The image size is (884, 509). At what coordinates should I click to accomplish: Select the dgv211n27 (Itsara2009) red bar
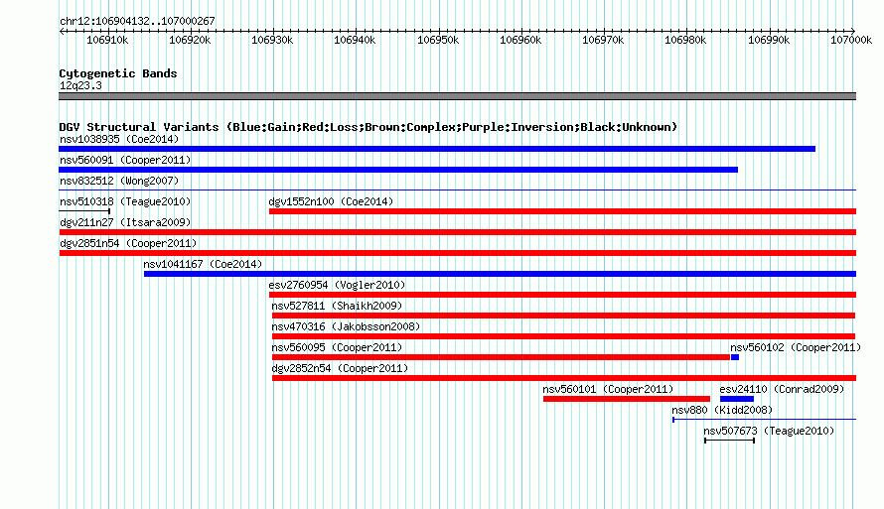(457, 232)
